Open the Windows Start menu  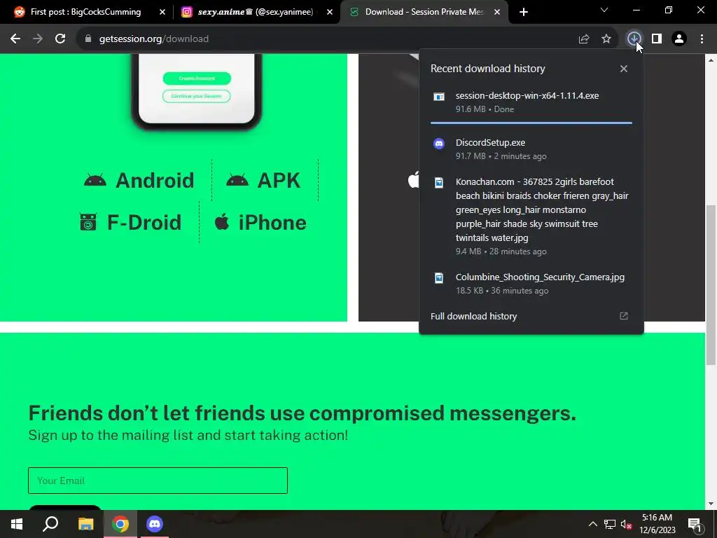coord(17,524)
